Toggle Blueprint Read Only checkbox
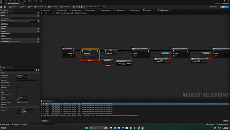 click(17, 85)
